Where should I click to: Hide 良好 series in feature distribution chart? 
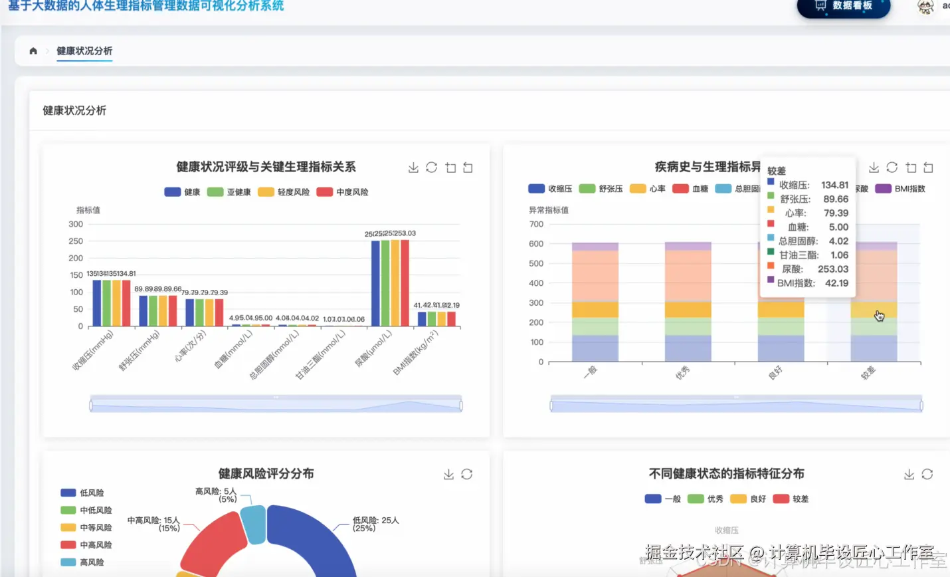[748, 499]
